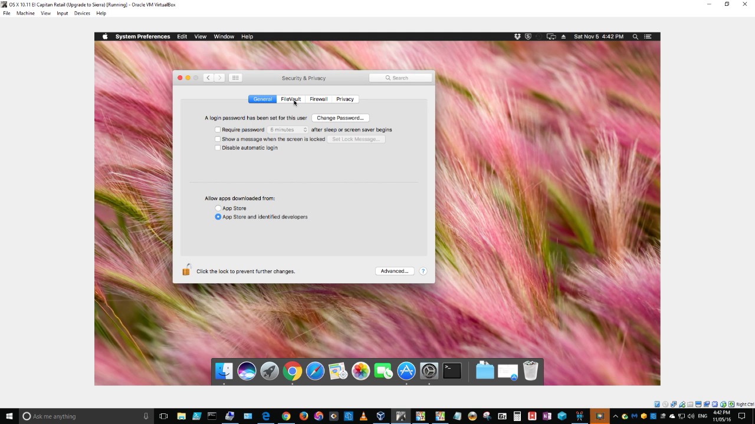Click the Windows Ask me anything box

click(x=86, y=416)
